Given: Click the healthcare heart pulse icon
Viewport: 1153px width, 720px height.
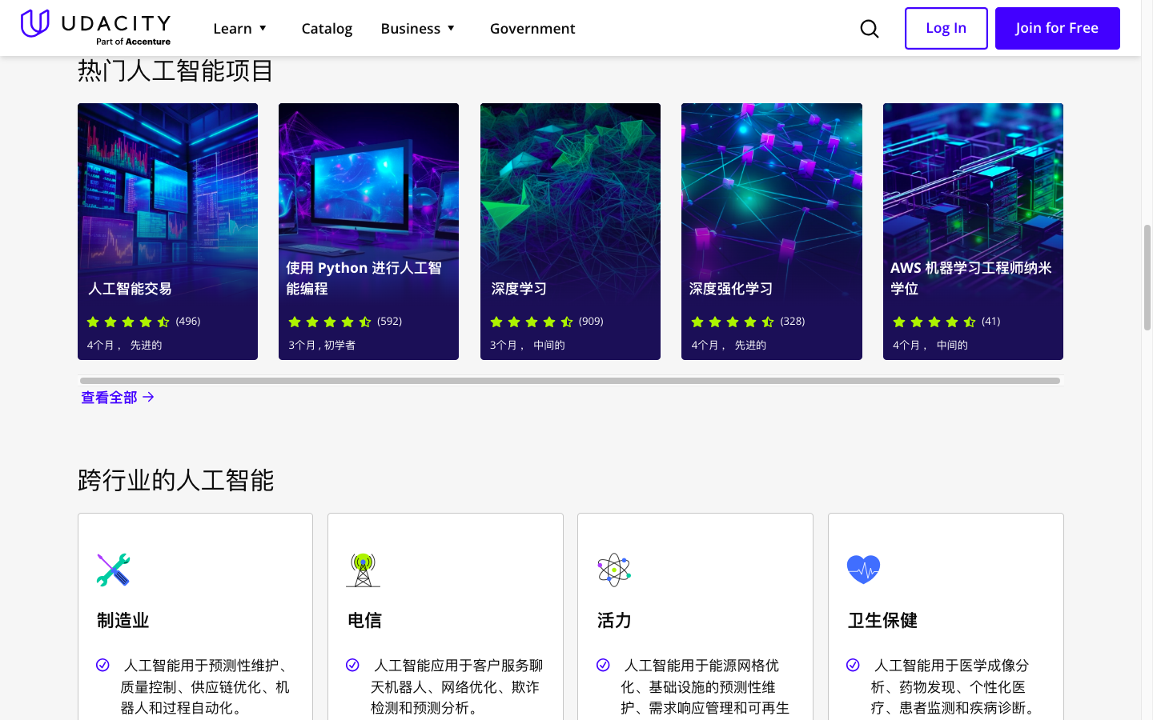Looking at the screenshot, I should point(863,570).
